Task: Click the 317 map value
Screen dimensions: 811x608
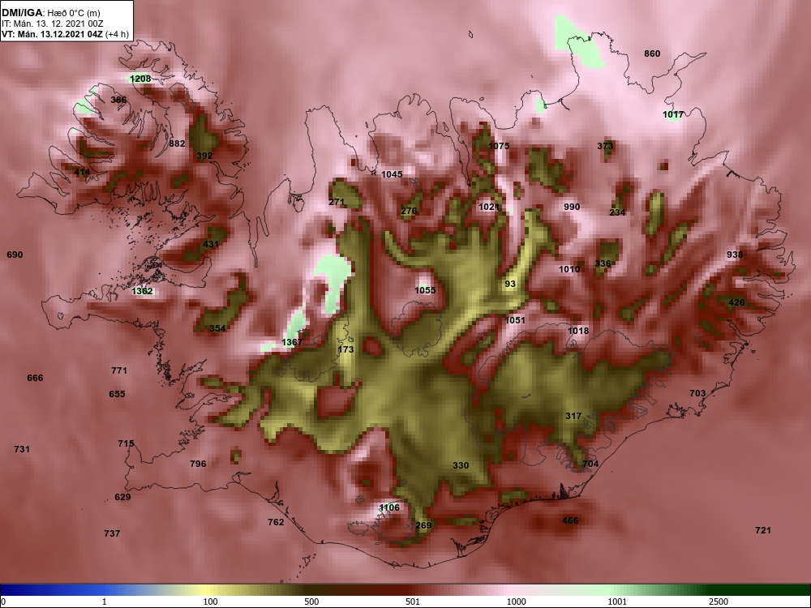Action: coord(573,416)
